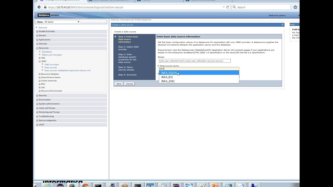Select Step 5: Summary
Image resolution: width=333 pixels, height=187 pixels.
click(x=127, y=75)
